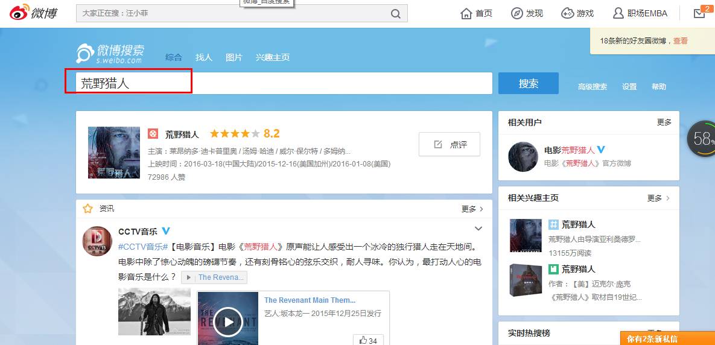
Task: Open the 电影荒野猎人 user avatar
Action: pyautogui.click(x=524, y=156)
